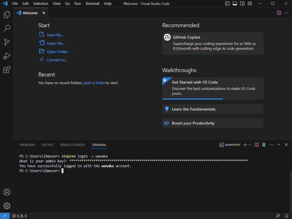Screen dimensions: 292x219
Task: Toggle the primary side bar layout button
Action: pos(227,4)
